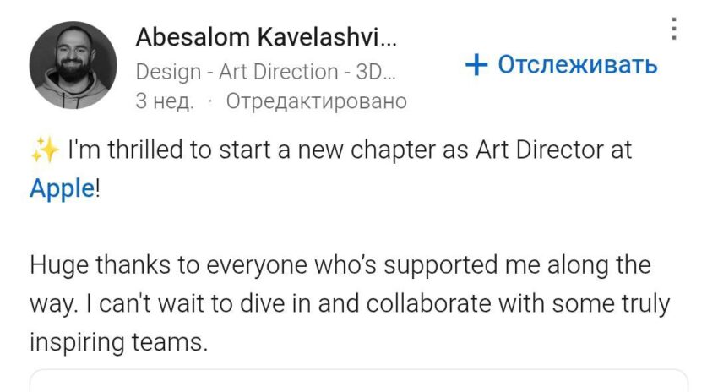Open the Apple company link
The image size is (718, 392).
pos(62,188)
